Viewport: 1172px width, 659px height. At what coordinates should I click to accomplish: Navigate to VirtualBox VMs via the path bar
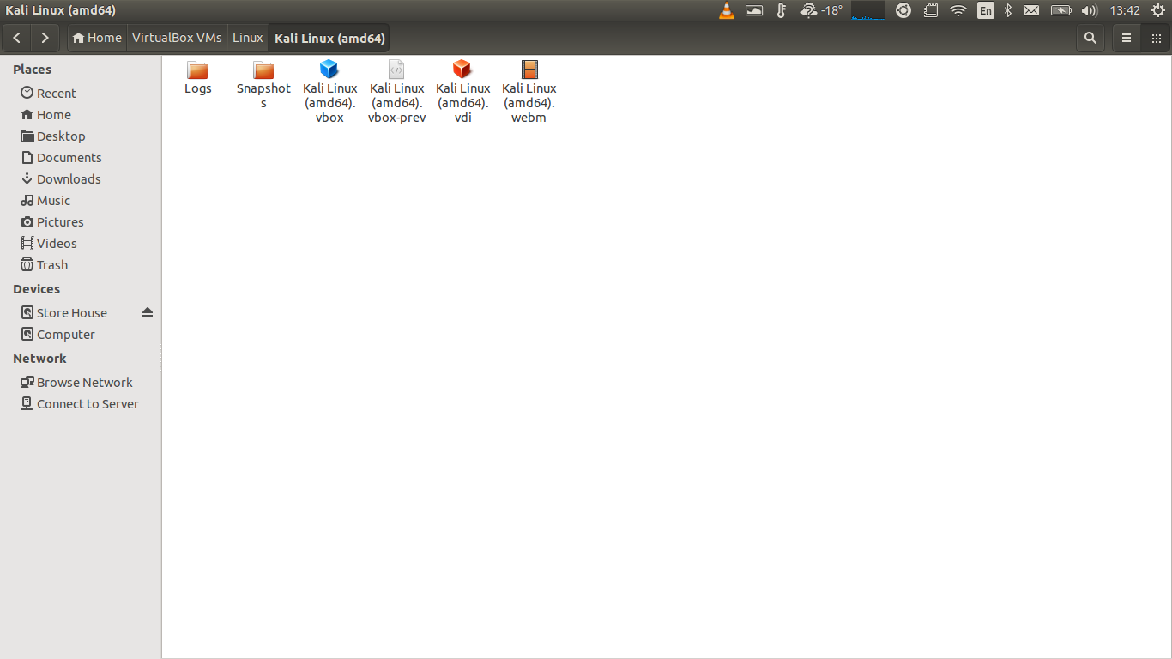coord(177,38)
